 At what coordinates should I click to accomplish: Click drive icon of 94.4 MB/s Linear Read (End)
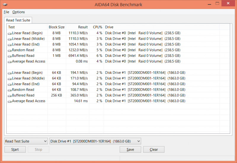click(x=10, y=84)
